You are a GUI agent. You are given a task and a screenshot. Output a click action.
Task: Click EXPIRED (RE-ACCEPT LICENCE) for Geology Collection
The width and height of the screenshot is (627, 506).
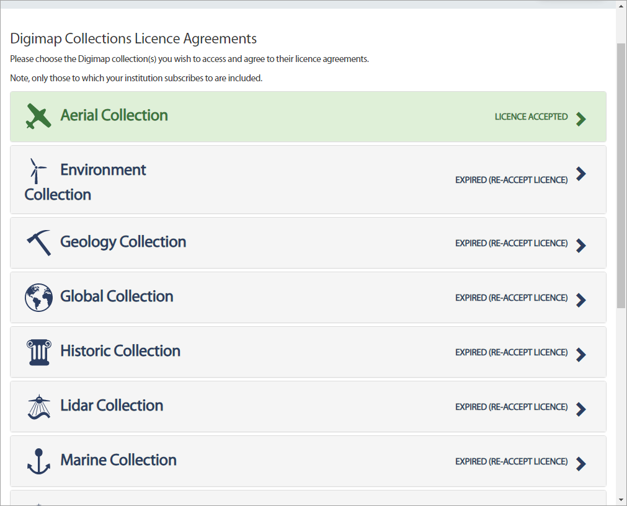(x=512, y=244)
